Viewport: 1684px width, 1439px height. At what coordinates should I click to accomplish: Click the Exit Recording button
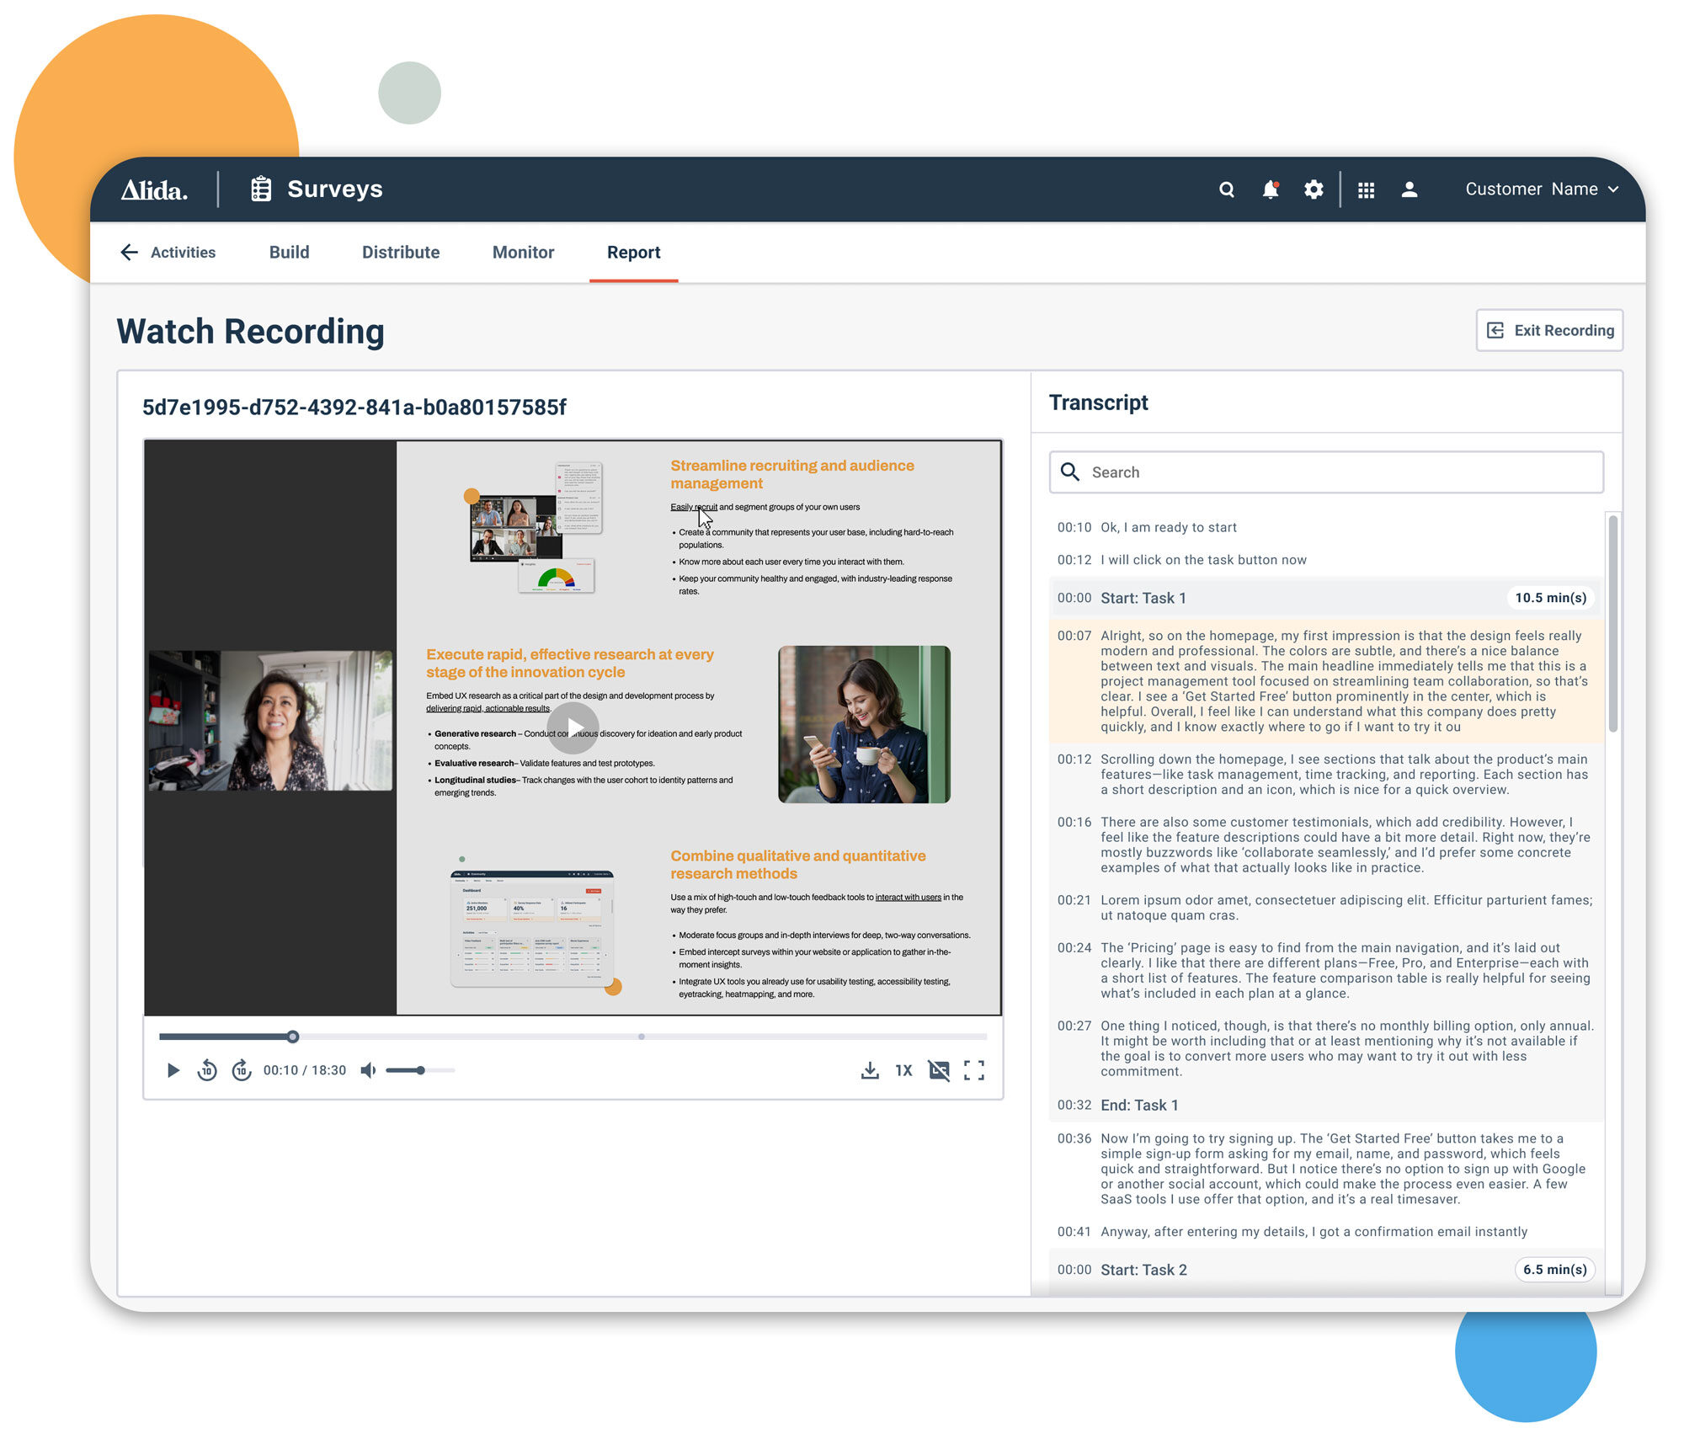[x=1549, y=330]
